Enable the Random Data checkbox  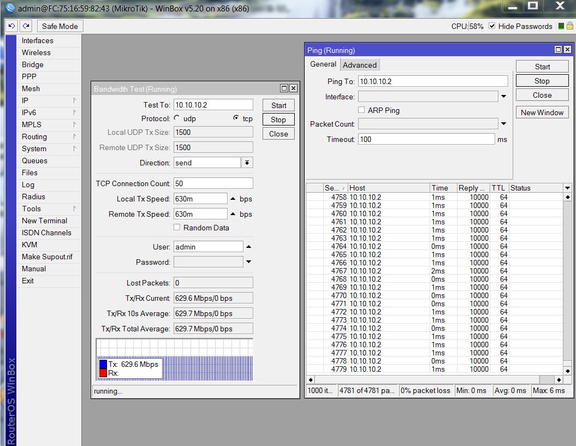click(177, 228)
